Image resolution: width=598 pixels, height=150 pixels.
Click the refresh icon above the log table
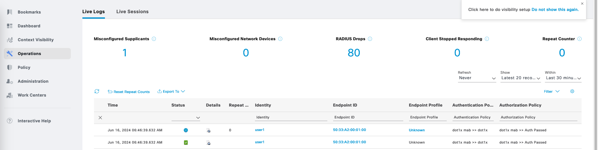[97, 91]
